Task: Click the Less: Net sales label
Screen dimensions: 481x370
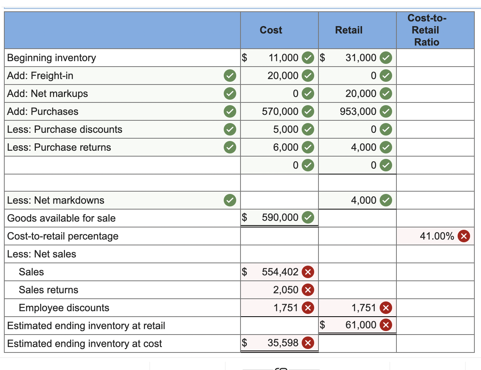Action: 42,254
